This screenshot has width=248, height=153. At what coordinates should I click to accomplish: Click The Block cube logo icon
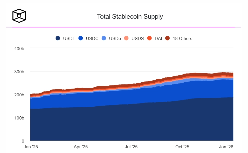click(x=19, y=16)
